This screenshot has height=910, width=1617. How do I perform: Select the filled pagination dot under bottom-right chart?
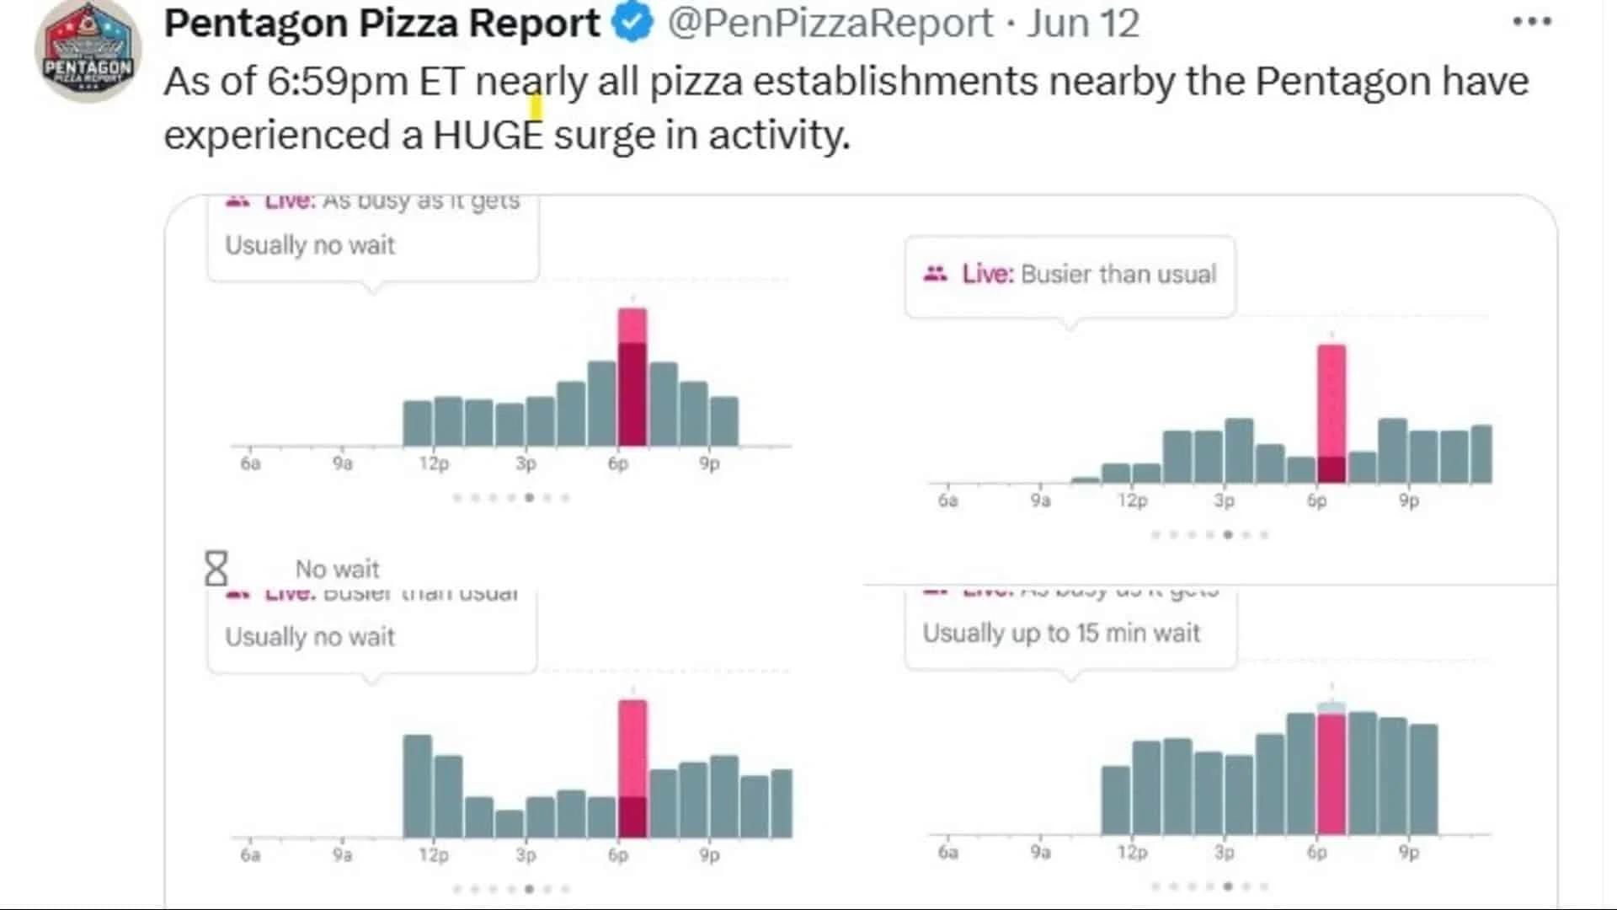pyautogui.click(x=1226, y=887)
